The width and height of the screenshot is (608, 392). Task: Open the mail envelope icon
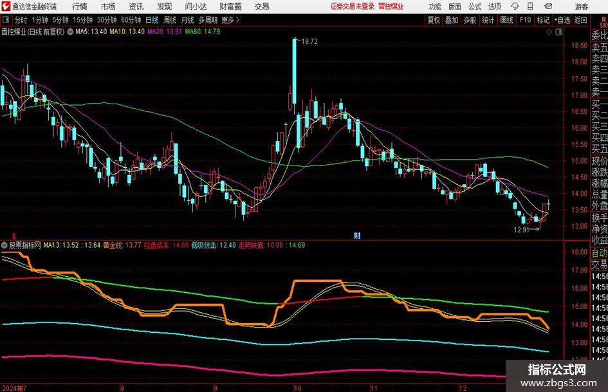coord(548,6)
